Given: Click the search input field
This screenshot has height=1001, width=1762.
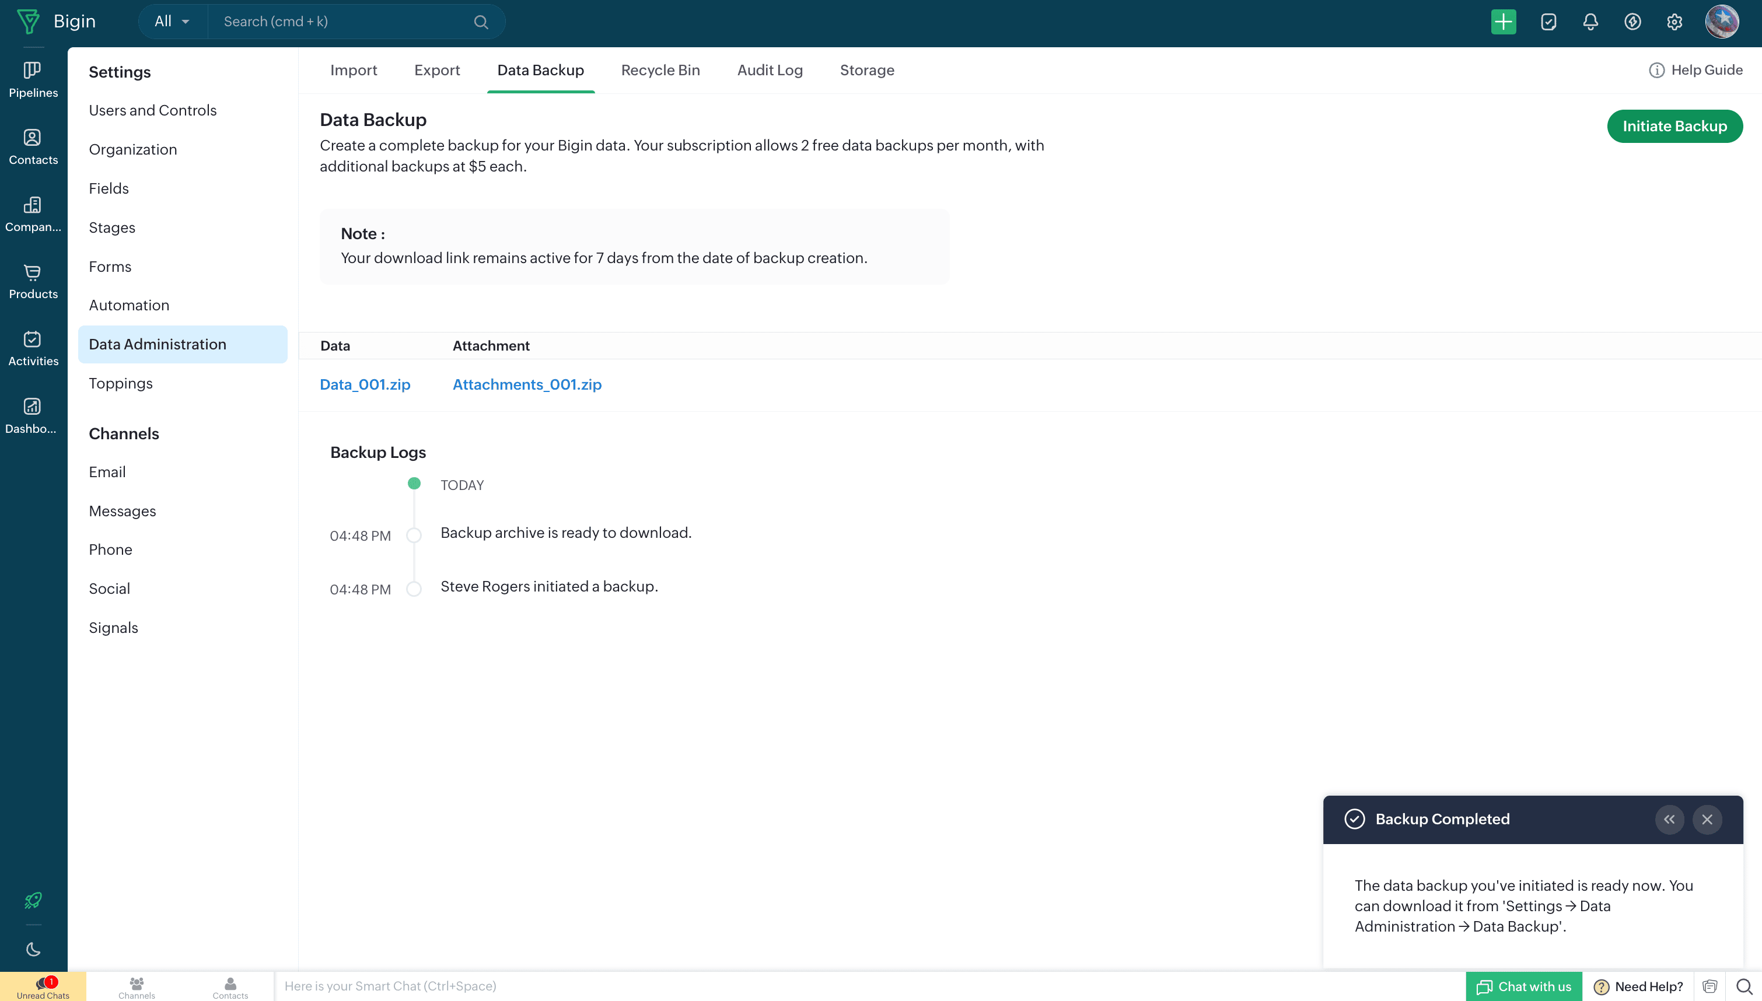Looking at the screenshot, I should 344,22.
